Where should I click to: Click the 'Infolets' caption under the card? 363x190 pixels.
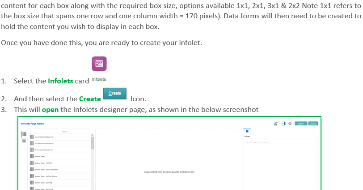(x=99, y=79)
